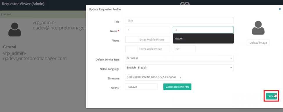Viewport: 283px width, 112px height.
Task: Click the Ext input field
Action: (184, 49)
